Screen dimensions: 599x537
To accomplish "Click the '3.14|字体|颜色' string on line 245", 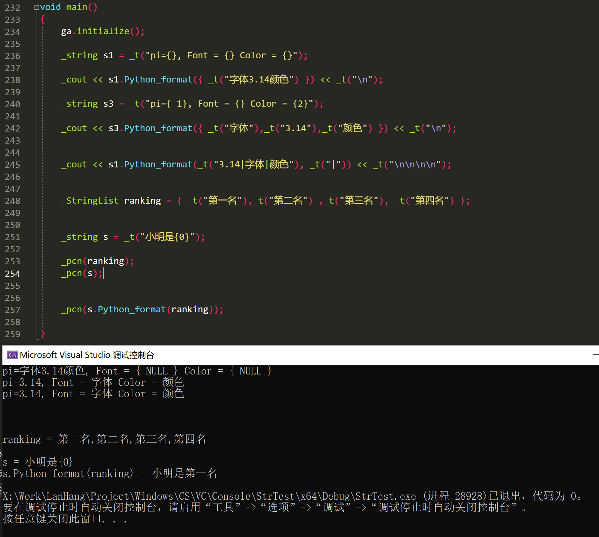I will click(x=254, y=164).
